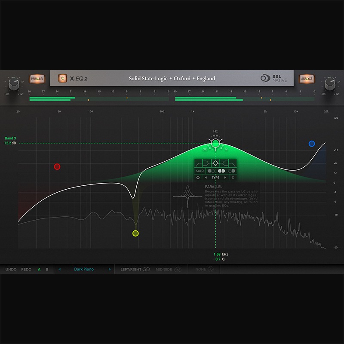Click the Q handle beside band 3
This screenshot has height=344, width=344.
[226, 149]
